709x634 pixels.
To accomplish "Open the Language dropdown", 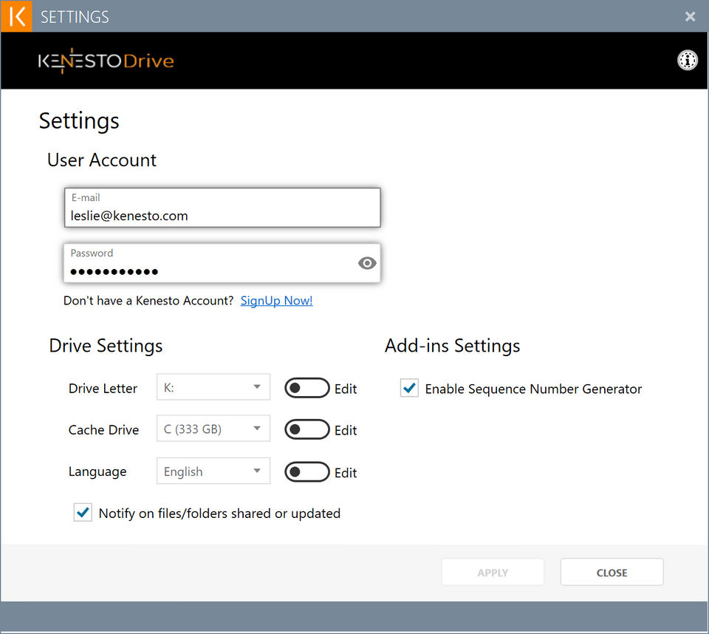I will (x=213, y=471).
